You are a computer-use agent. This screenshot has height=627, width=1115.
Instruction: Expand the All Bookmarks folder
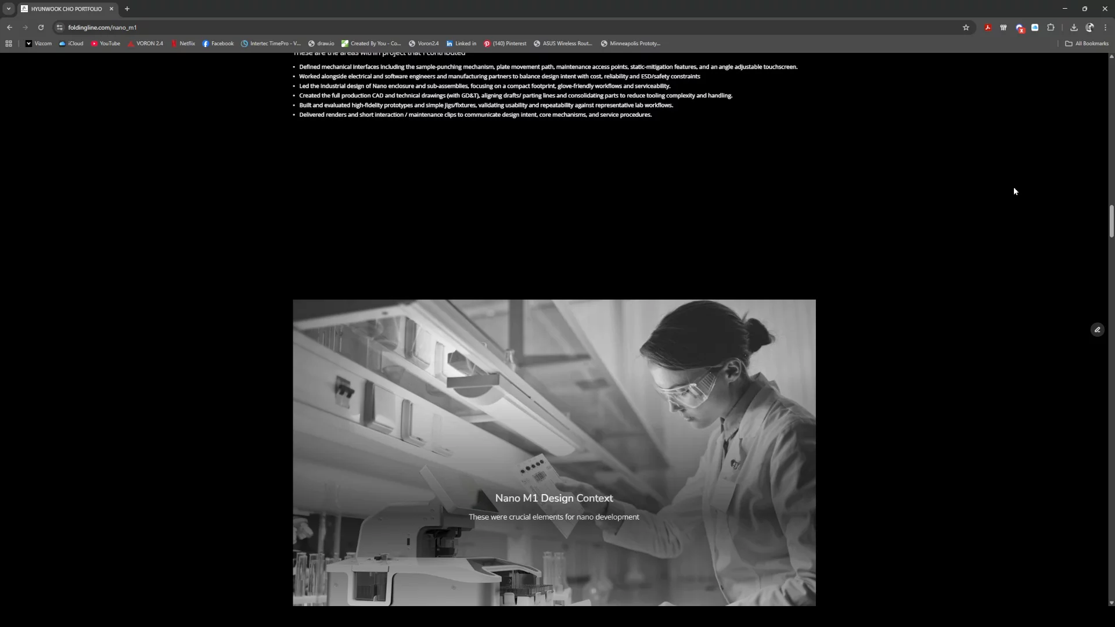coord(1087,44)
